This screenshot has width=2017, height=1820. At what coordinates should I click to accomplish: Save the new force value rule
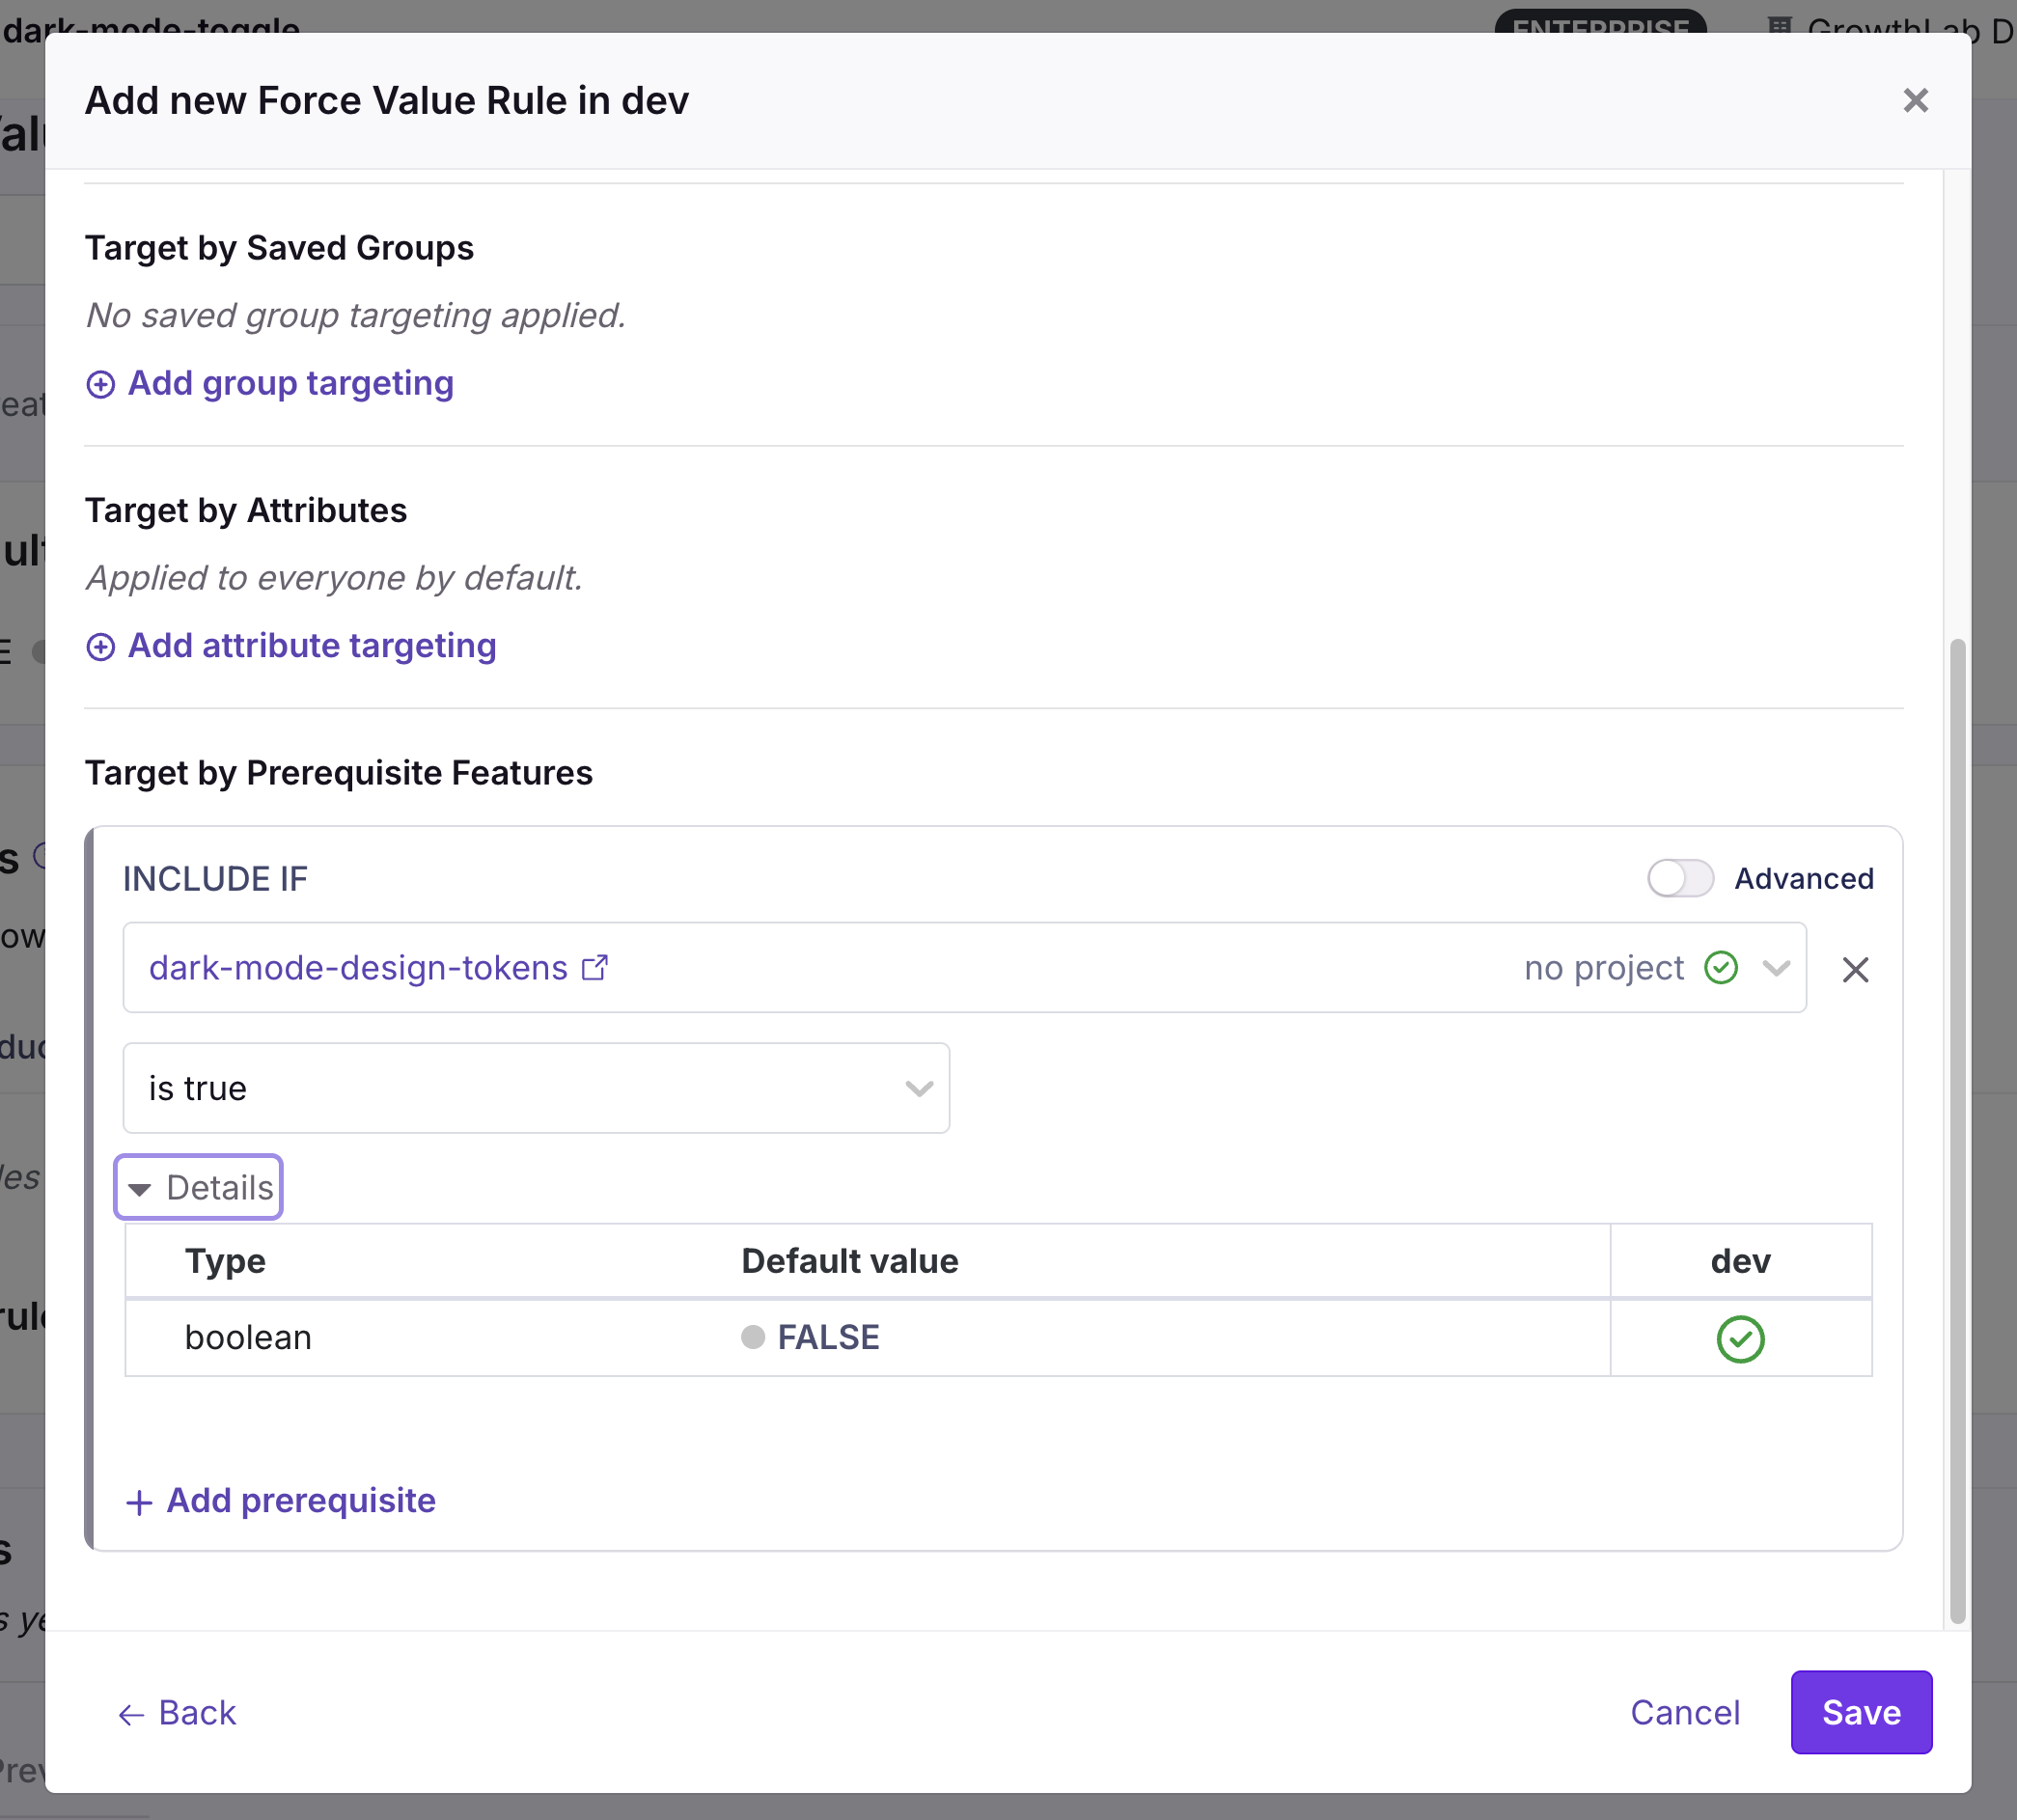click(1860, 1713)
